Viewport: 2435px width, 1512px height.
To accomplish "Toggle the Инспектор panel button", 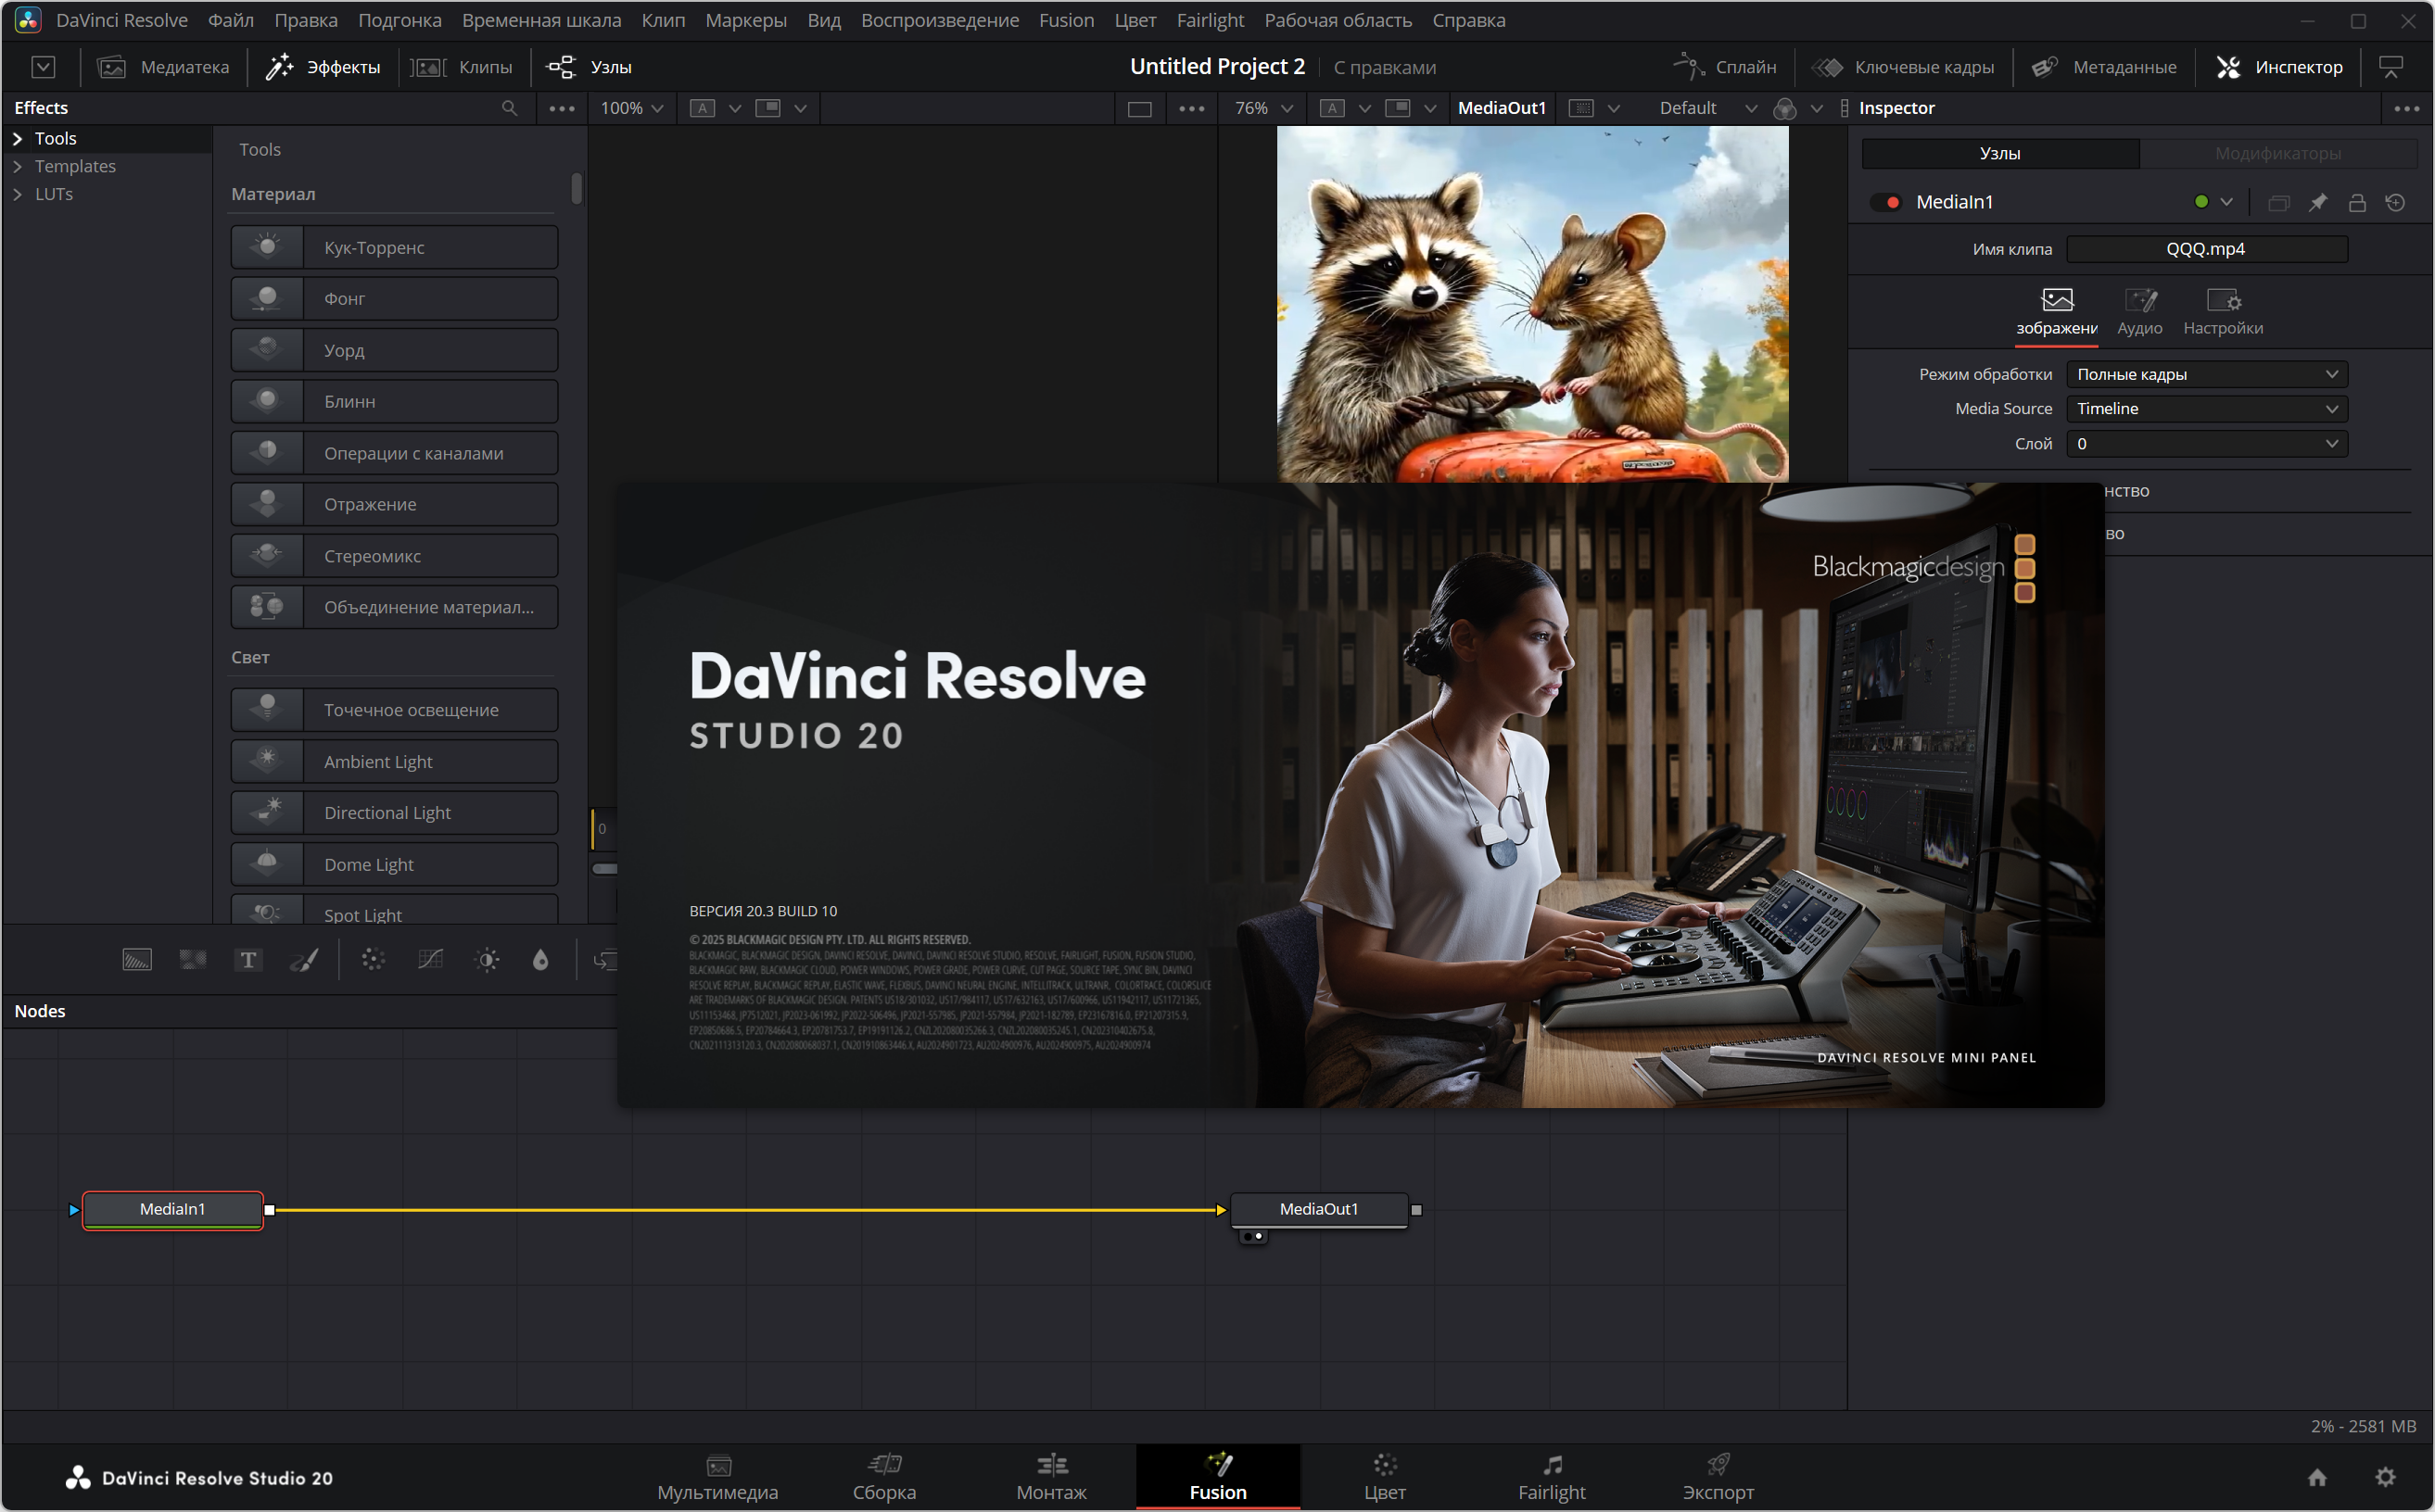I will [2280, 67].
